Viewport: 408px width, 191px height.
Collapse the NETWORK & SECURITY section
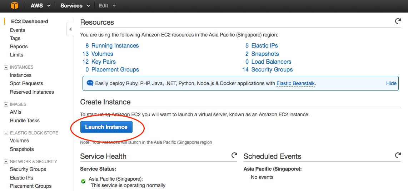point(6,162)
